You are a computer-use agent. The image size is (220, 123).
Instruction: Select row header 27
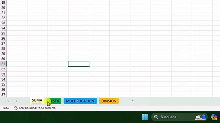pyautogui.click(x=3, y=43)
